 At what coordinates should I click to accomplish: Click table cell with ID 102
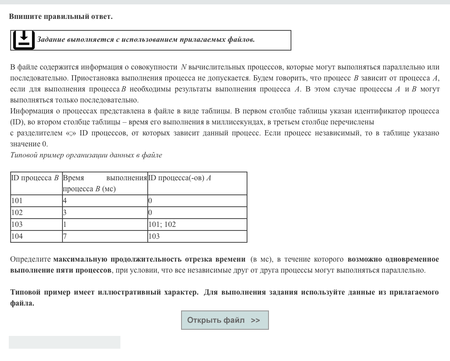click(36, 212)
